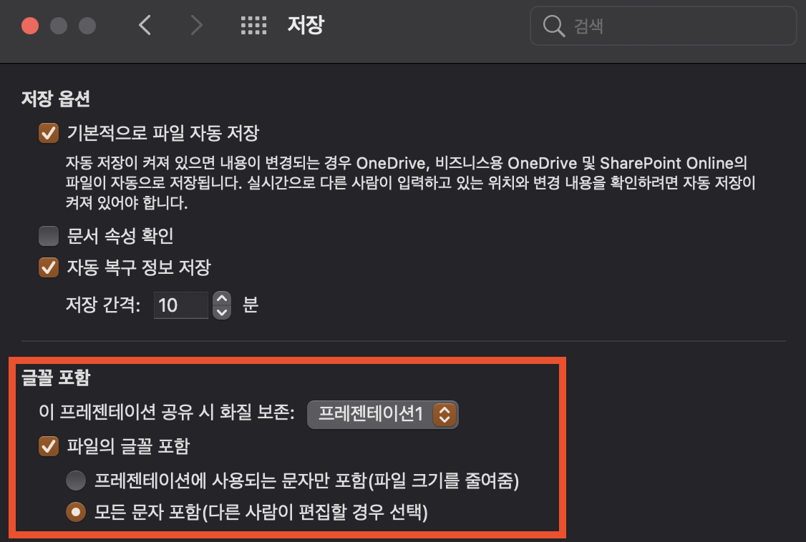Click the 저장 window title text

(306, 24)
